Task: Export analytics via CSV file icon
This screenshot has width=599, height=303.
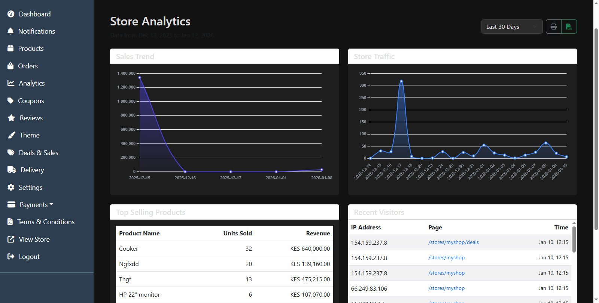Action: [x=569, y=27]
